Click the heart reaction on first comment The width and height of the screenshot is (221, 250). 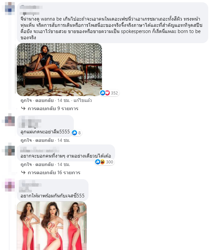point(107,93)
